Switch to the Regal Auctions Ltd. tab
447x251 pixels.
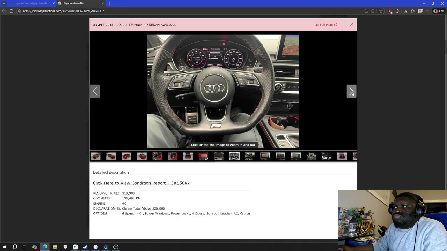click(74, 3)
